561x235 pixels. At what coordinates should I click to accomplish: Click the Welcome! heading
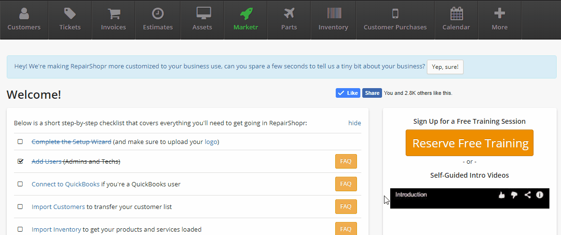[x=34, y=95]
